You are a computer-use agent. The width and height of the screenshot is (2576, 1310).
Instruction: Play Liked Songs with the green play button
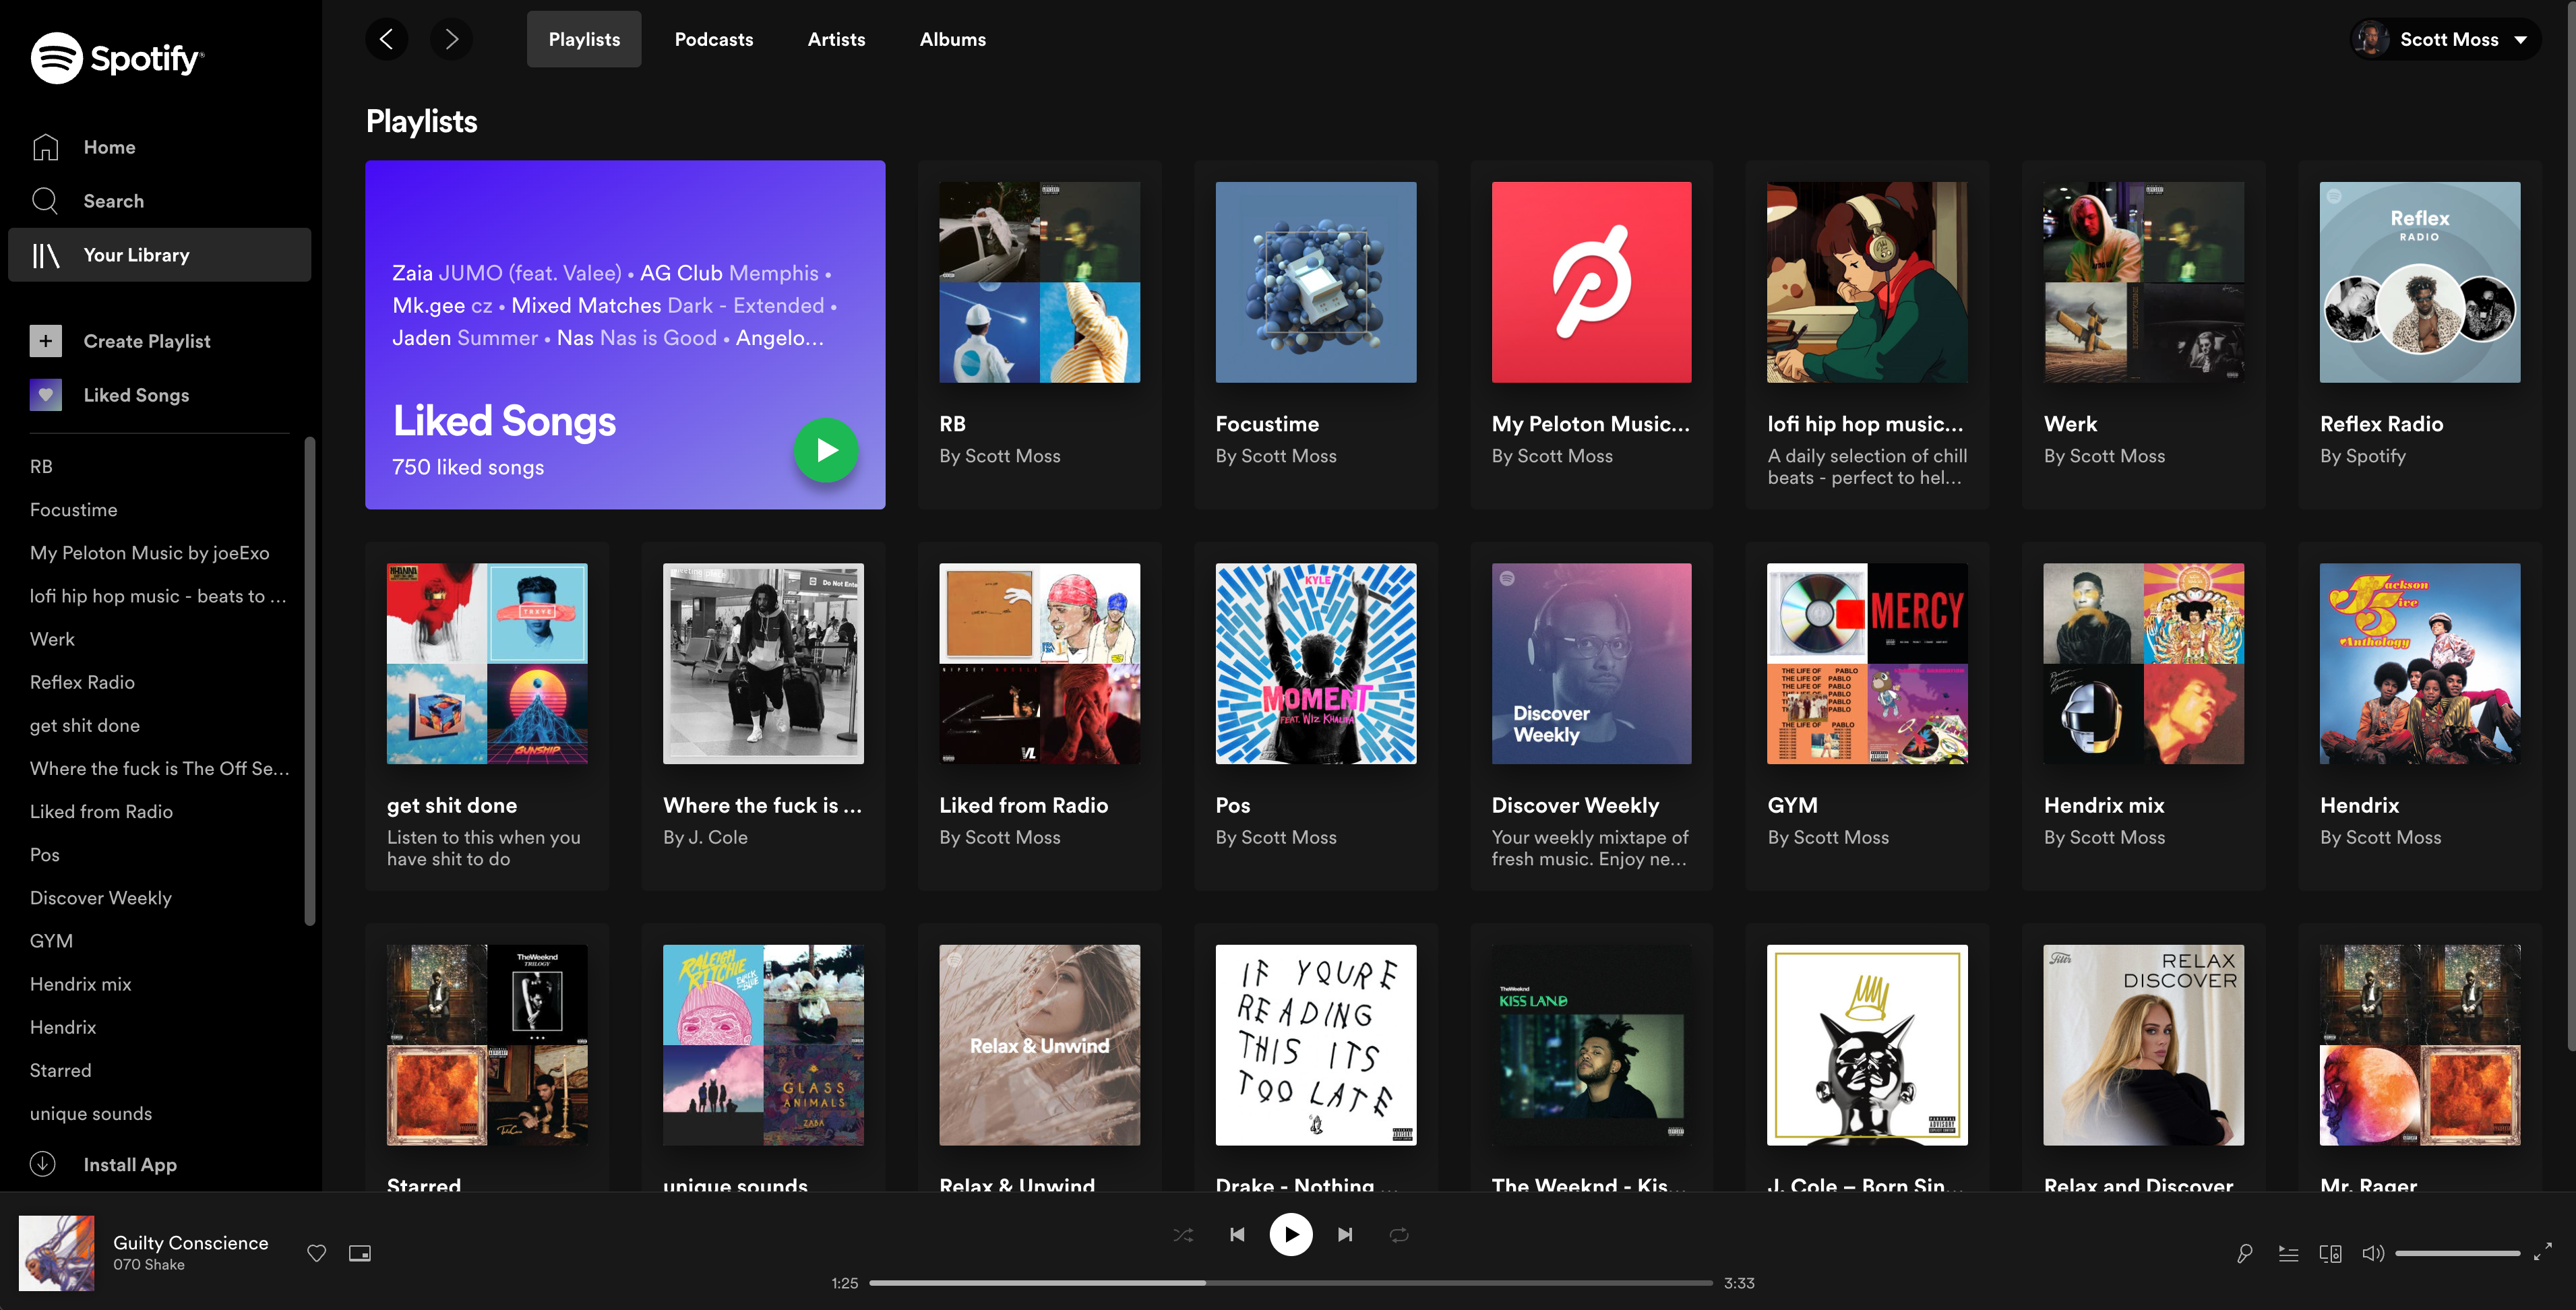pyautogui.click(x=826, y=450)
